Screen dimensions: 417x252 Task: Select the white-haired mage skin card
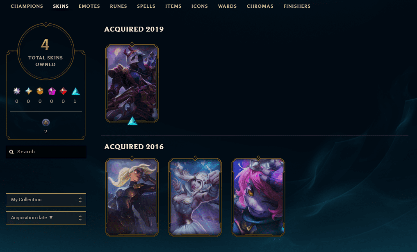(x=195, y=197)
